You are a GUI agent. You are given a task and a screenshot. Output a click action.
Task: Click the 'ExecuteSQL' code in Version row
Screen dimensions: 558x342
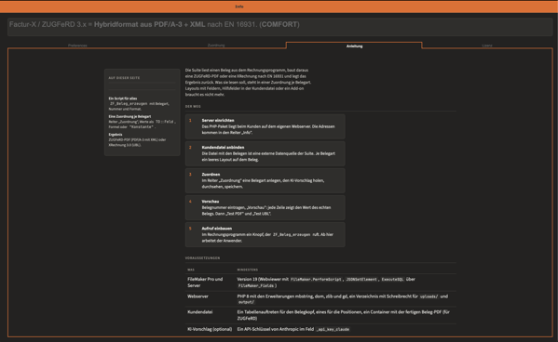tap(392, 280)
